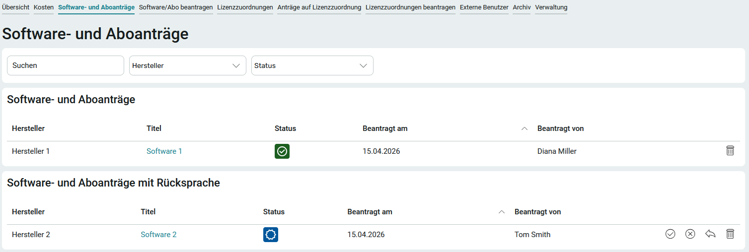Image resolution: width=749 pixels, height=252 pixels.
Task: Click the green approved status icon
Action: point(282,151)
